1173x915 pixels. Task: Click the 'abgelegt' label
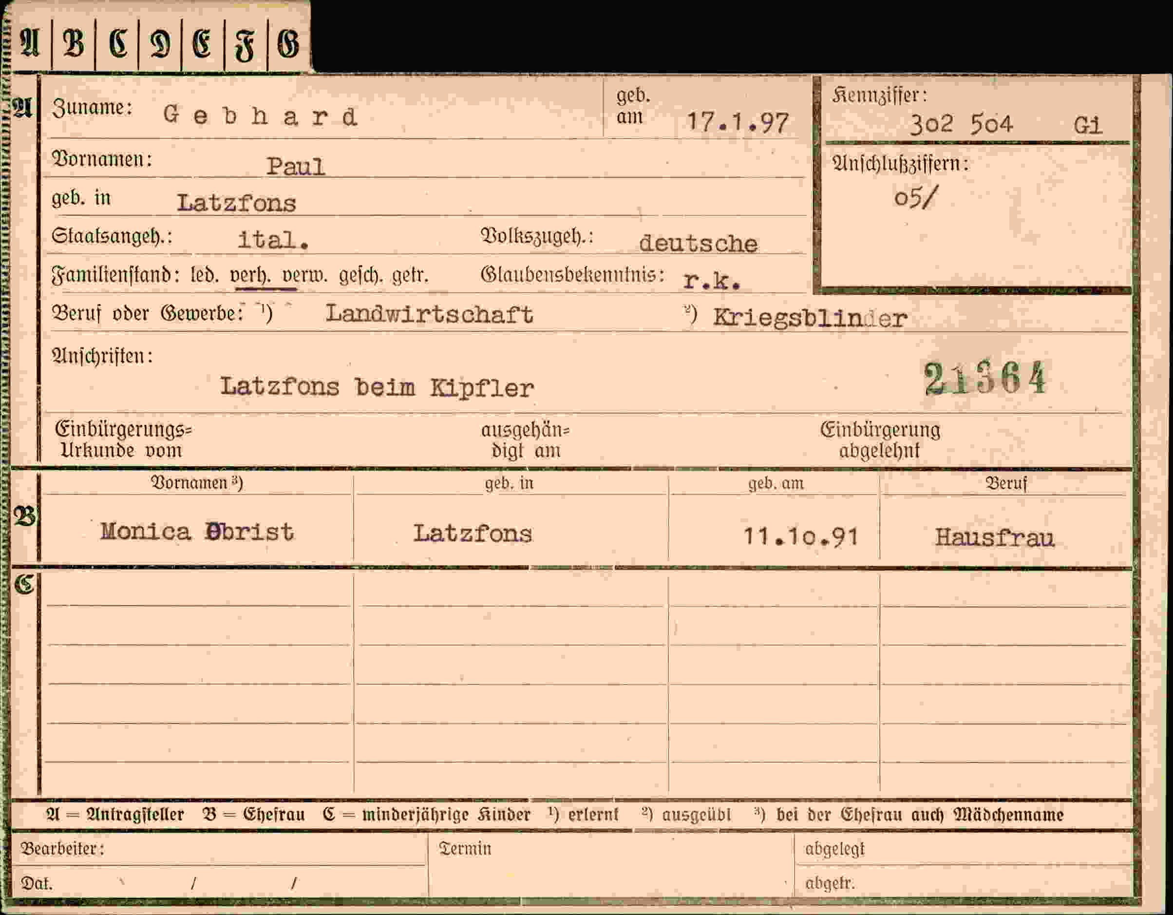pos(834,849)
